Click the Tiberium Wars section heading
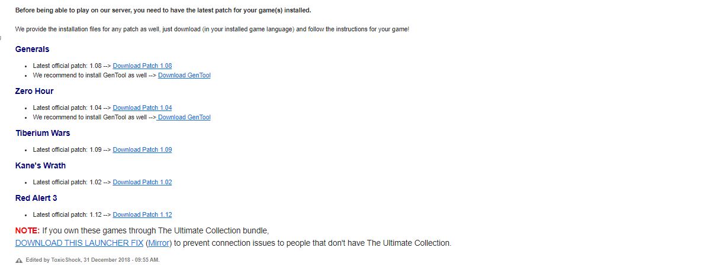Image resolution: width=701 pixels, height=270 pixels. (43, 133)
